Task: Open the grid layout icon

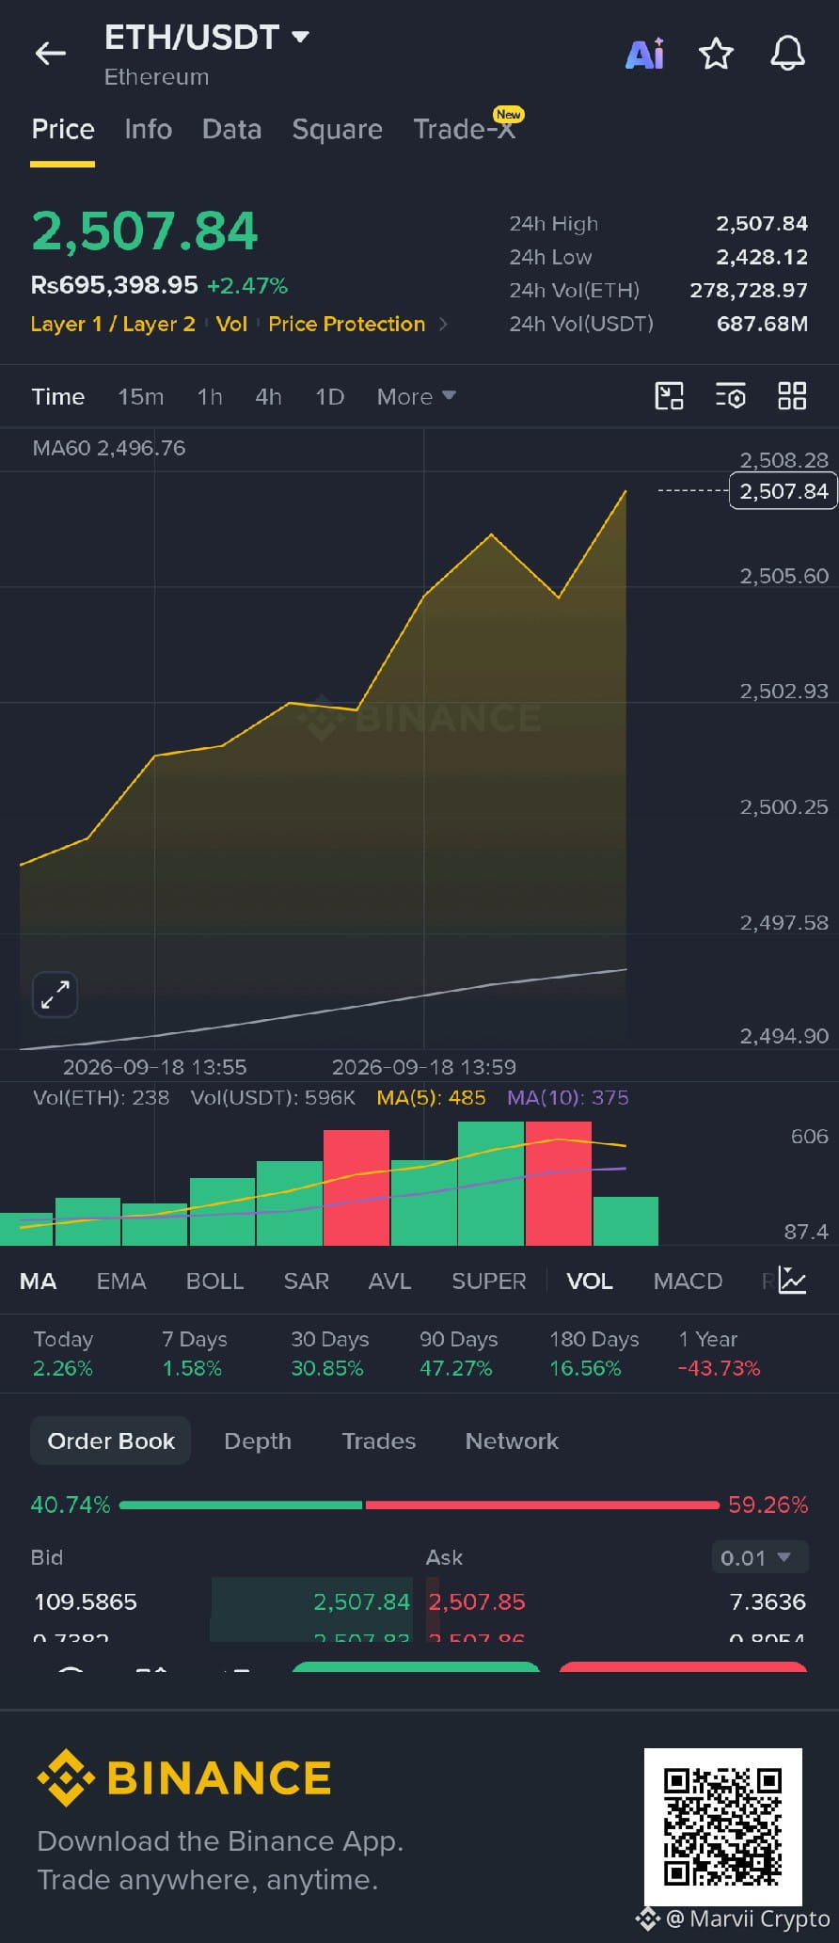Action: click(792, 396)
